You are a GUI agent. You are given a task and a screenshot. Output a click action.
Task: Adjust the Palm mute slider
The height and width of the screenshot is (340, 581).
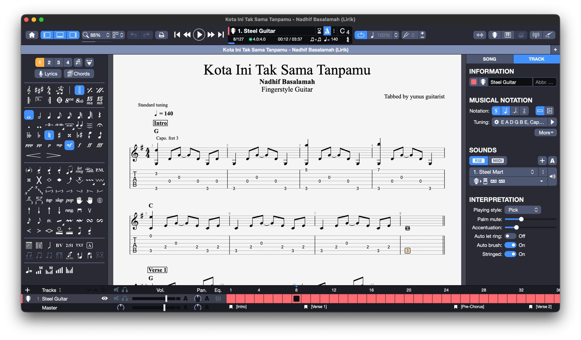click(521, 219)
